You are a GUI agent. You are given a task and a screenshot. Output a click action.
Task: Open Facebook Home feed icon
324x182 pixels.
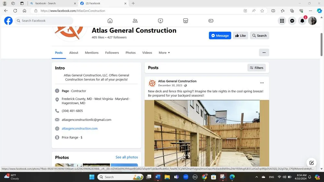[110, 21]
